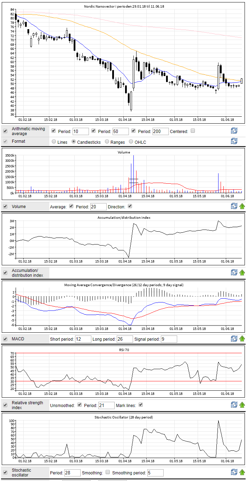Uncheck the Volume Average checkbox

[x=71, y=206]
